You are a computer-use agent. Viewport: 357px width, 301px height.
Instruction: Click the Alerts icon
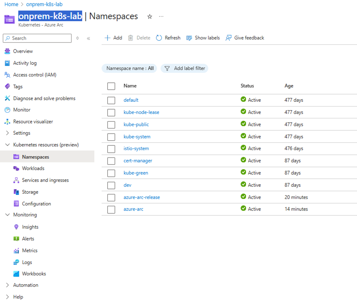point(16,239)
